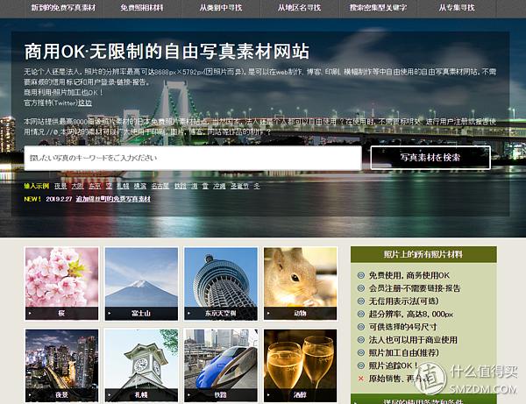The height and width of the screenshot is (404, 526).
Task: Open the 从专集寻找 menu item
Action: pyautogui.click(x=457, y=8)
